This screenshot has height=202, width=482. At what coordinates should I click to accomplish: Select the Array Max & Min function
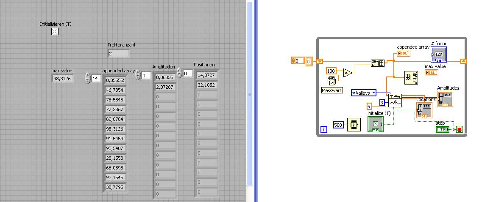click(x=411, y=78)
